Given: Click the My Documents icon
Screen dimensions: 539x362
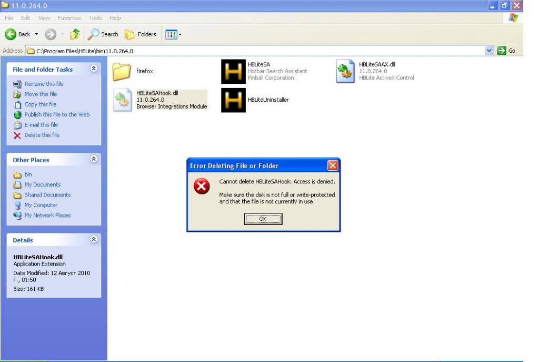Looking at the screenshot, I should [17, 185].
